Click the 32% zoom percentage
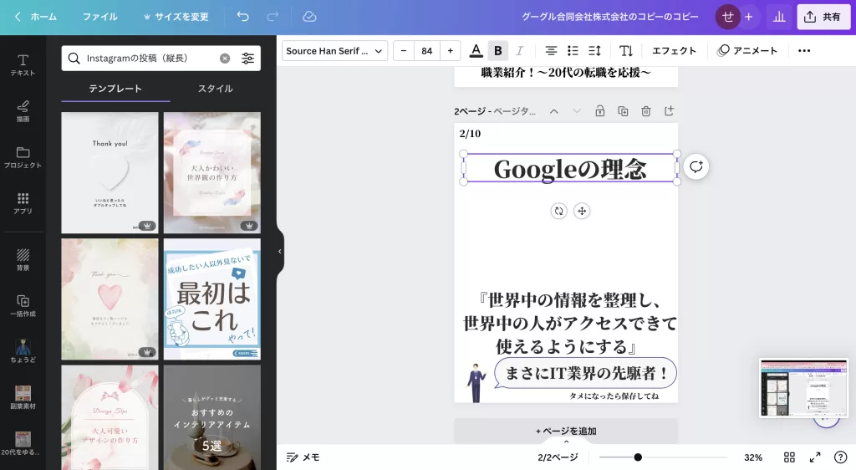 coord(753,457)
